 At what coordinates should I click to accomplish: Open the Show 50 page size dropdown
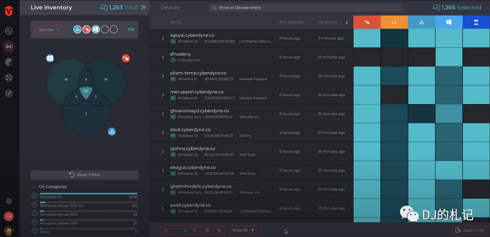tap(243, 230)
